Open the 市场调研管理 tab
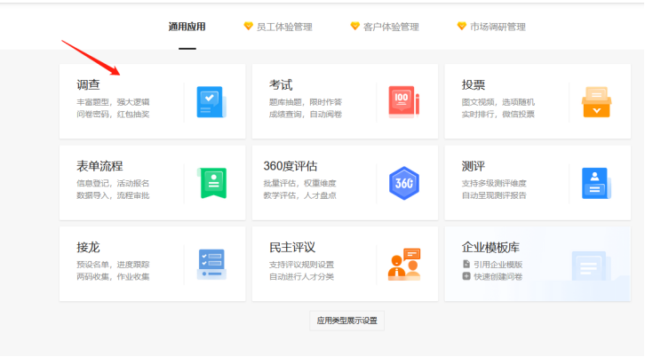The width and height of the screenshot is (645, 357). 498,28
